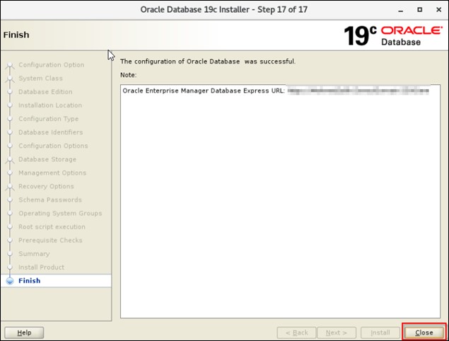Click the disabled Install button

pyautogui.click(x=380, y=333)
